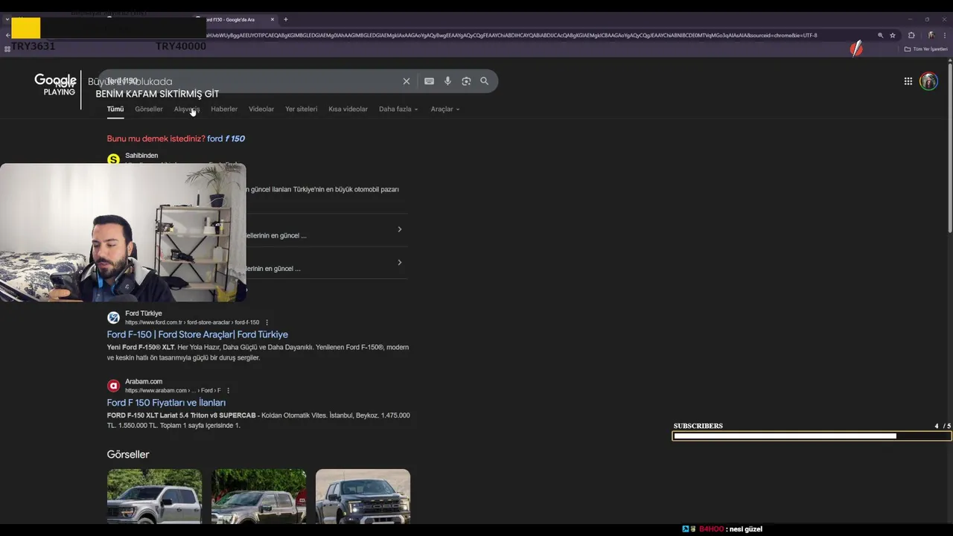
Task: Select the Tümü results tab
Action: click(x=115, y=109)
